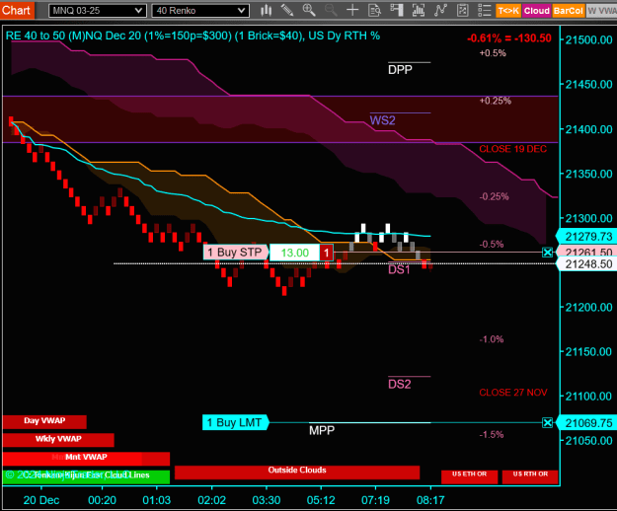Viewport: 617px width, 511px height.
Task: Click the 02:02 time axis label
Action: (x=211, y=500)
